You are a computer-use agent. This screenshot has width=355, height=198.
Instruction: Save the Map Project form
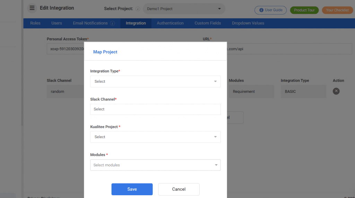[x=132, y=189]
